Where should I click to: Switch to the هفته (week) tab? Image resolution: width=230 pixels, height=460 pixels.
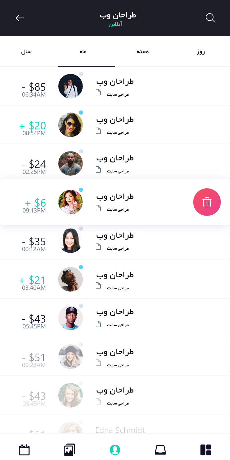click(143, 52)
